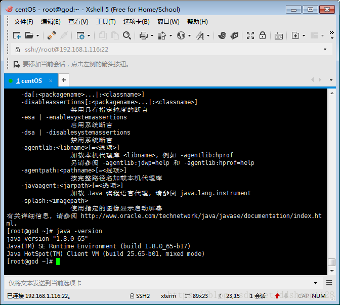Image resolution: width=340 pixels, height=305 pixels.
Task: Click the red upload arrow indicator
Action: tap(277, 296)
